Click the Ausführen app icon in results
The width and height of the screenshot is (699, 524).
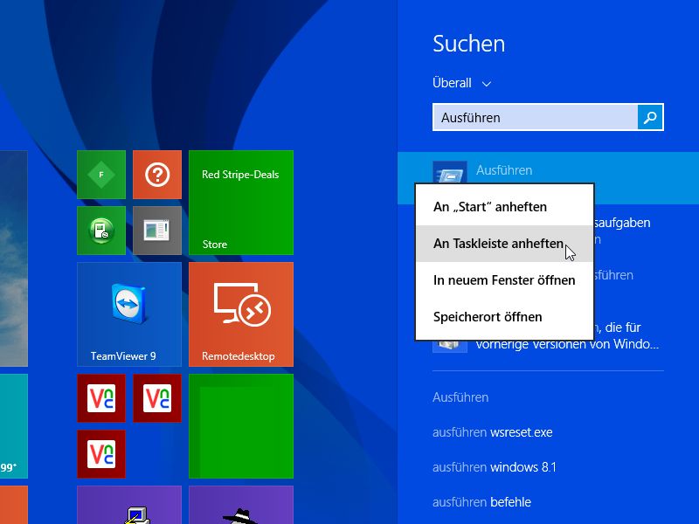(x=450, y=172)
